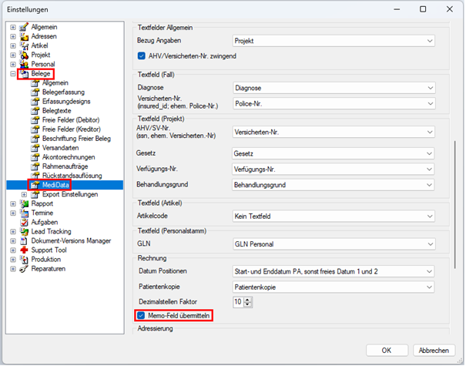
Task: Open the Diagnose dropdown
Action: pyautogui.click(x=334, y=88)
